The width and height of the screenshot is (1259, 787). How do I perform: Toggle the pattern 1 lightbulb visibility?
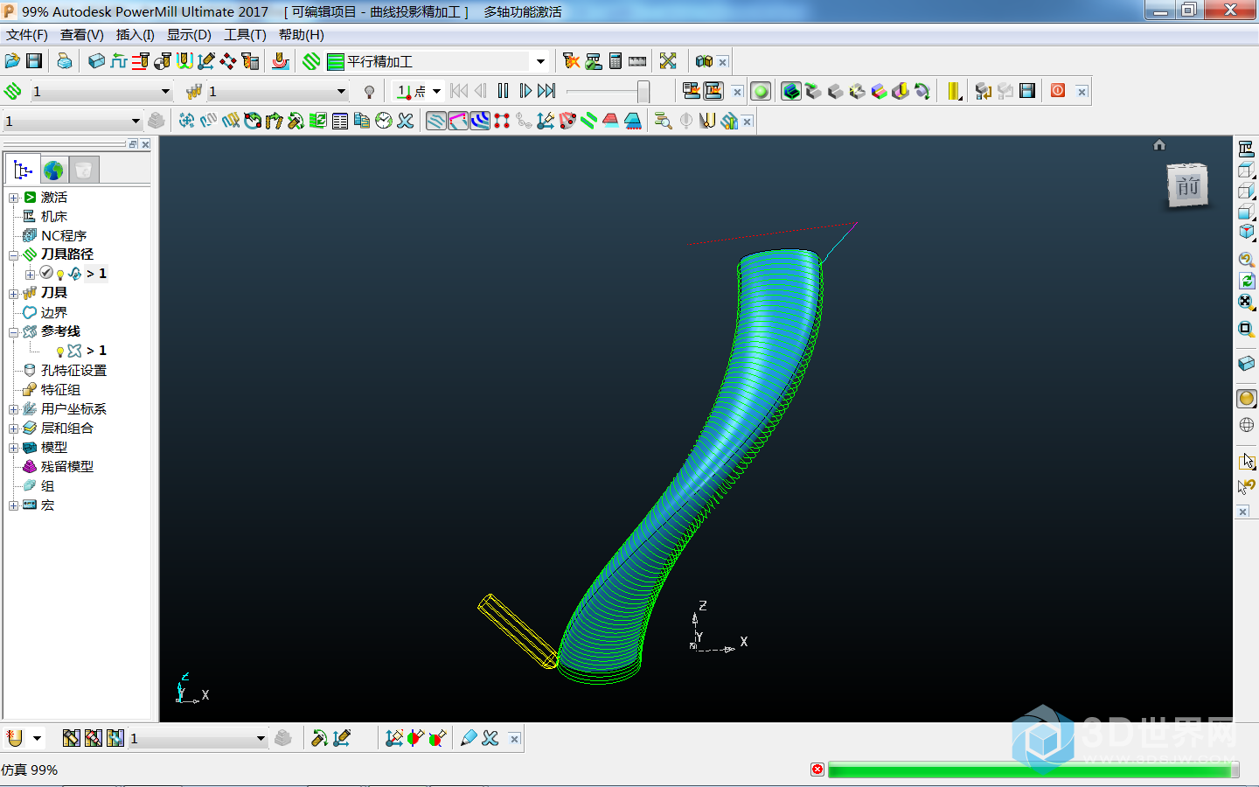click(x=60, y=352)
